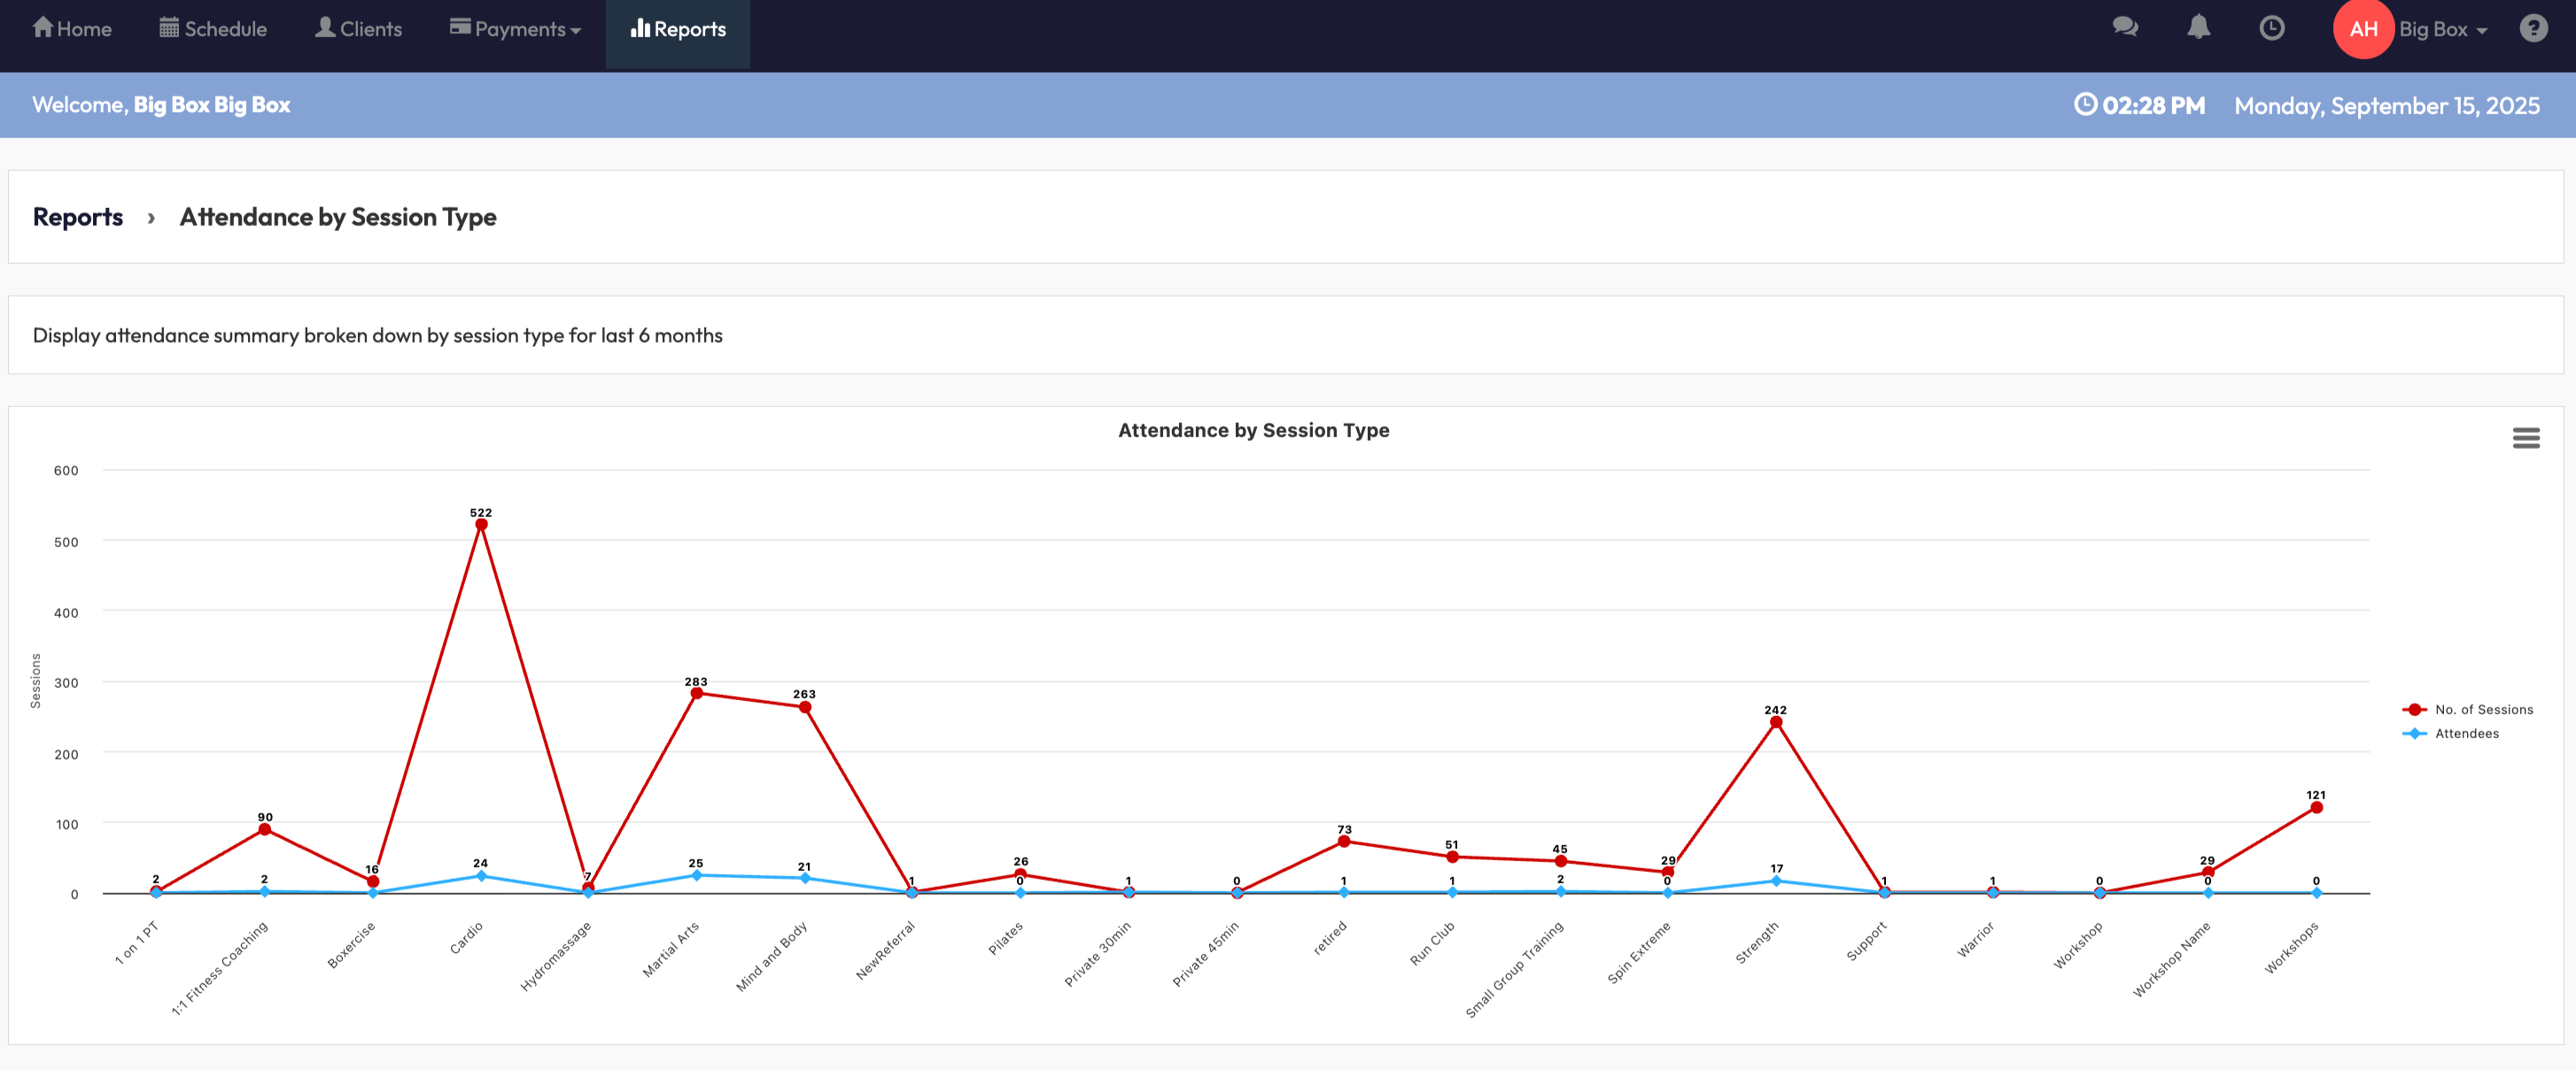The width and height of the screenshot is (2576, 1070).
Task: Click the Mind and Body 263 point
Action: point(805,707)
